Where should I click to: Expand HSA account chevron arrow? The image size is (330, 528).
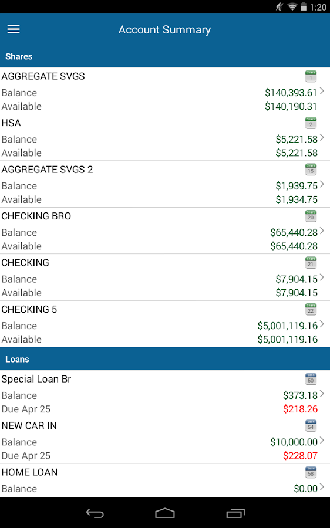click(322, 137)
